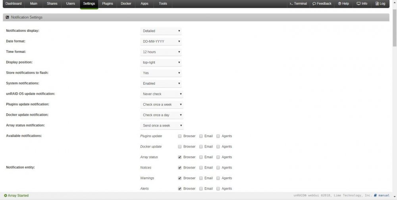Image resolution: width=397 pixels, height=200 pixels.
Task: Open Plugins update notification dropdown
Action: [162, 105]
